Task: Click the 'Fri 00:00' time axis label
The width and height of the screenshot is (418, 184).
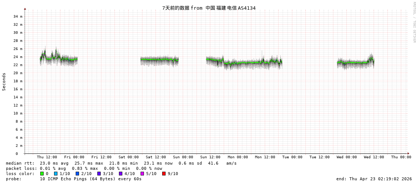Action: pos(74,157)
